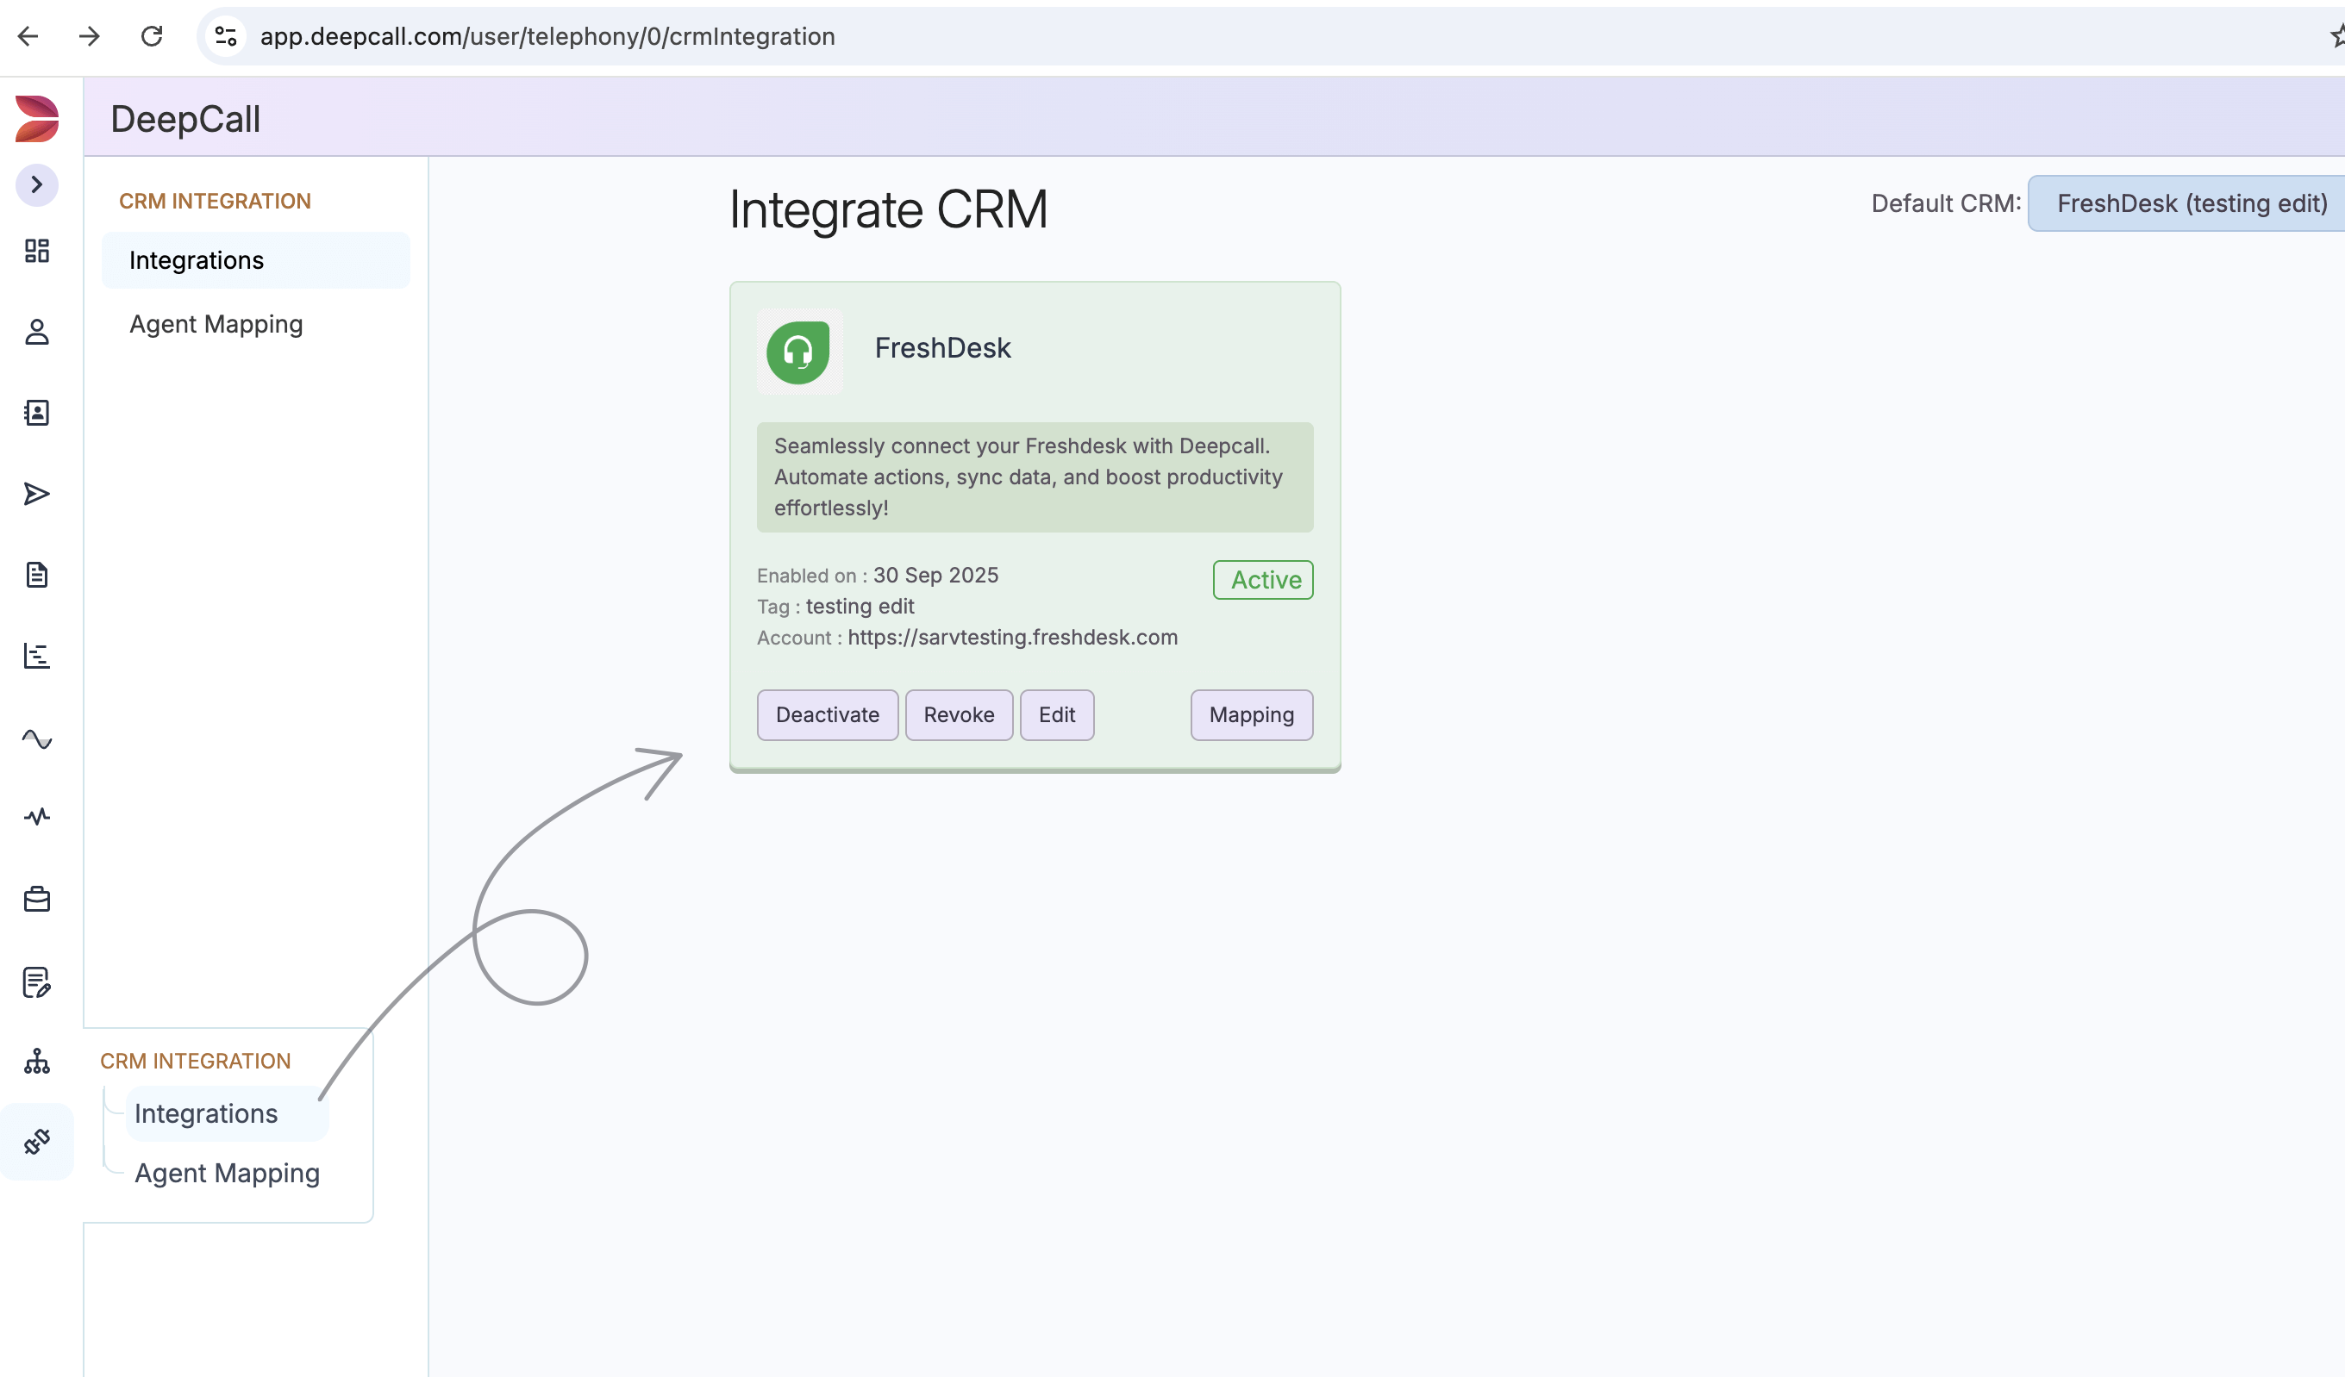Click the Edit button on FreshDesk card
2345x1377 pixels.
tap(1056, 714)
